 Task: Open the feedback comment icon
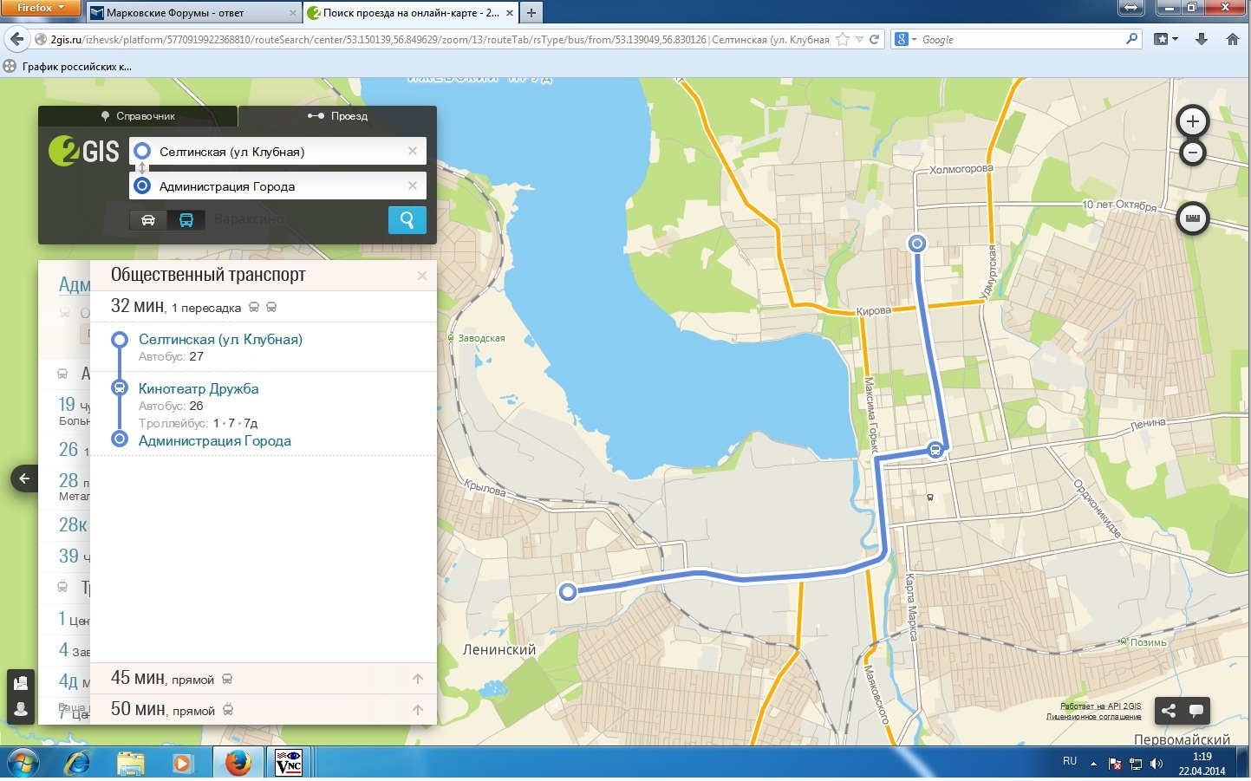[1196, 711]
